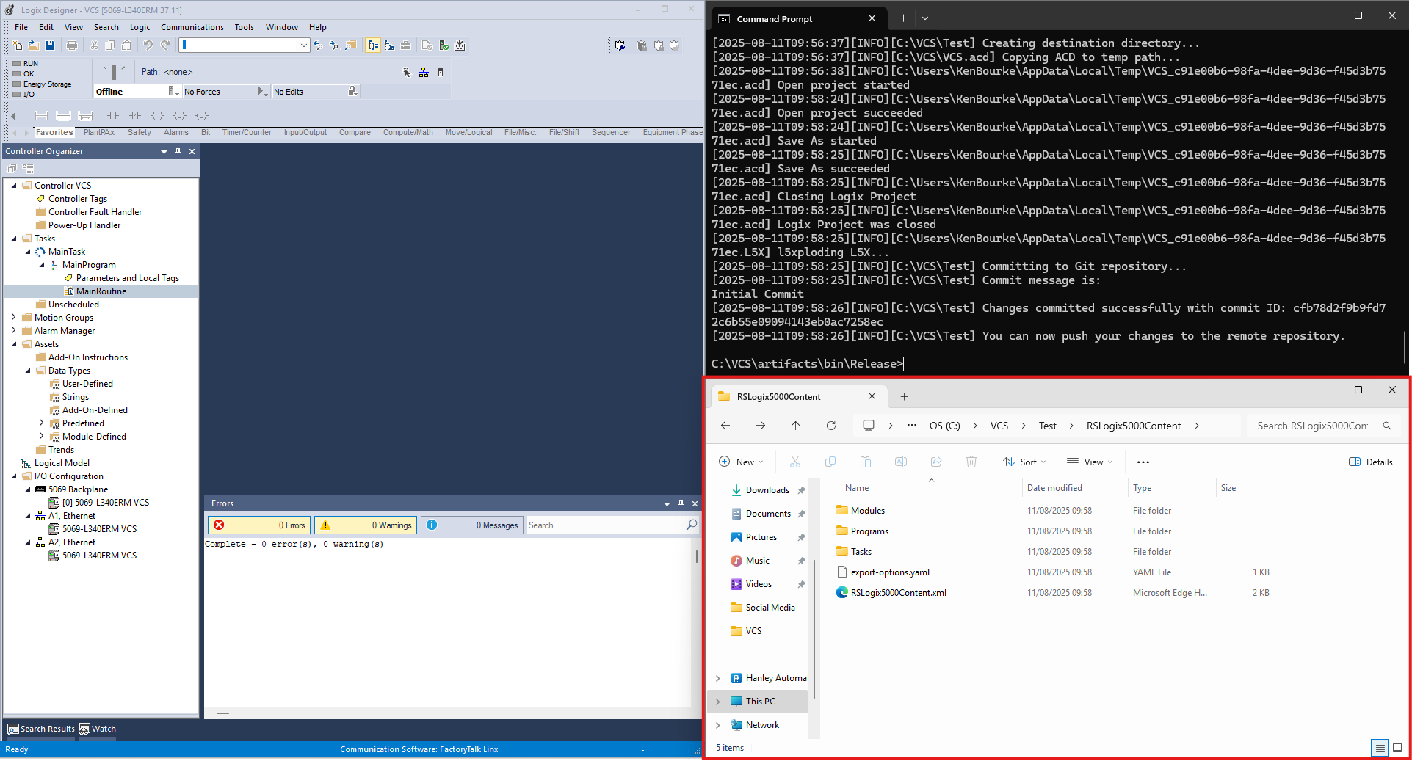The width and height of the screenshot is (1412, 761).
Task: Insert an Examine On (XIC) contact
Action: coord(112,115)
